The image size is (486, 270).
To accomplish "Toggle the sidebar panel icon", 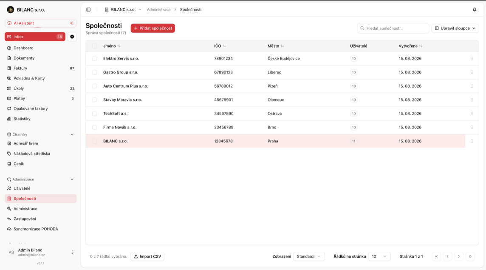I will (x=88, y=10).
